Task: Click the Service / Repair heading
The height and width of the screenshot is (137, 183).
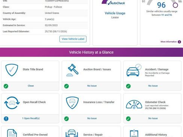Action: [x=93, y=135]
